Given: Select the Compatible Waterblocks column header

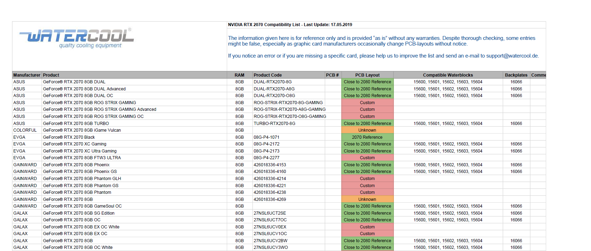Looking at the screenshot, I should (448, 75).
